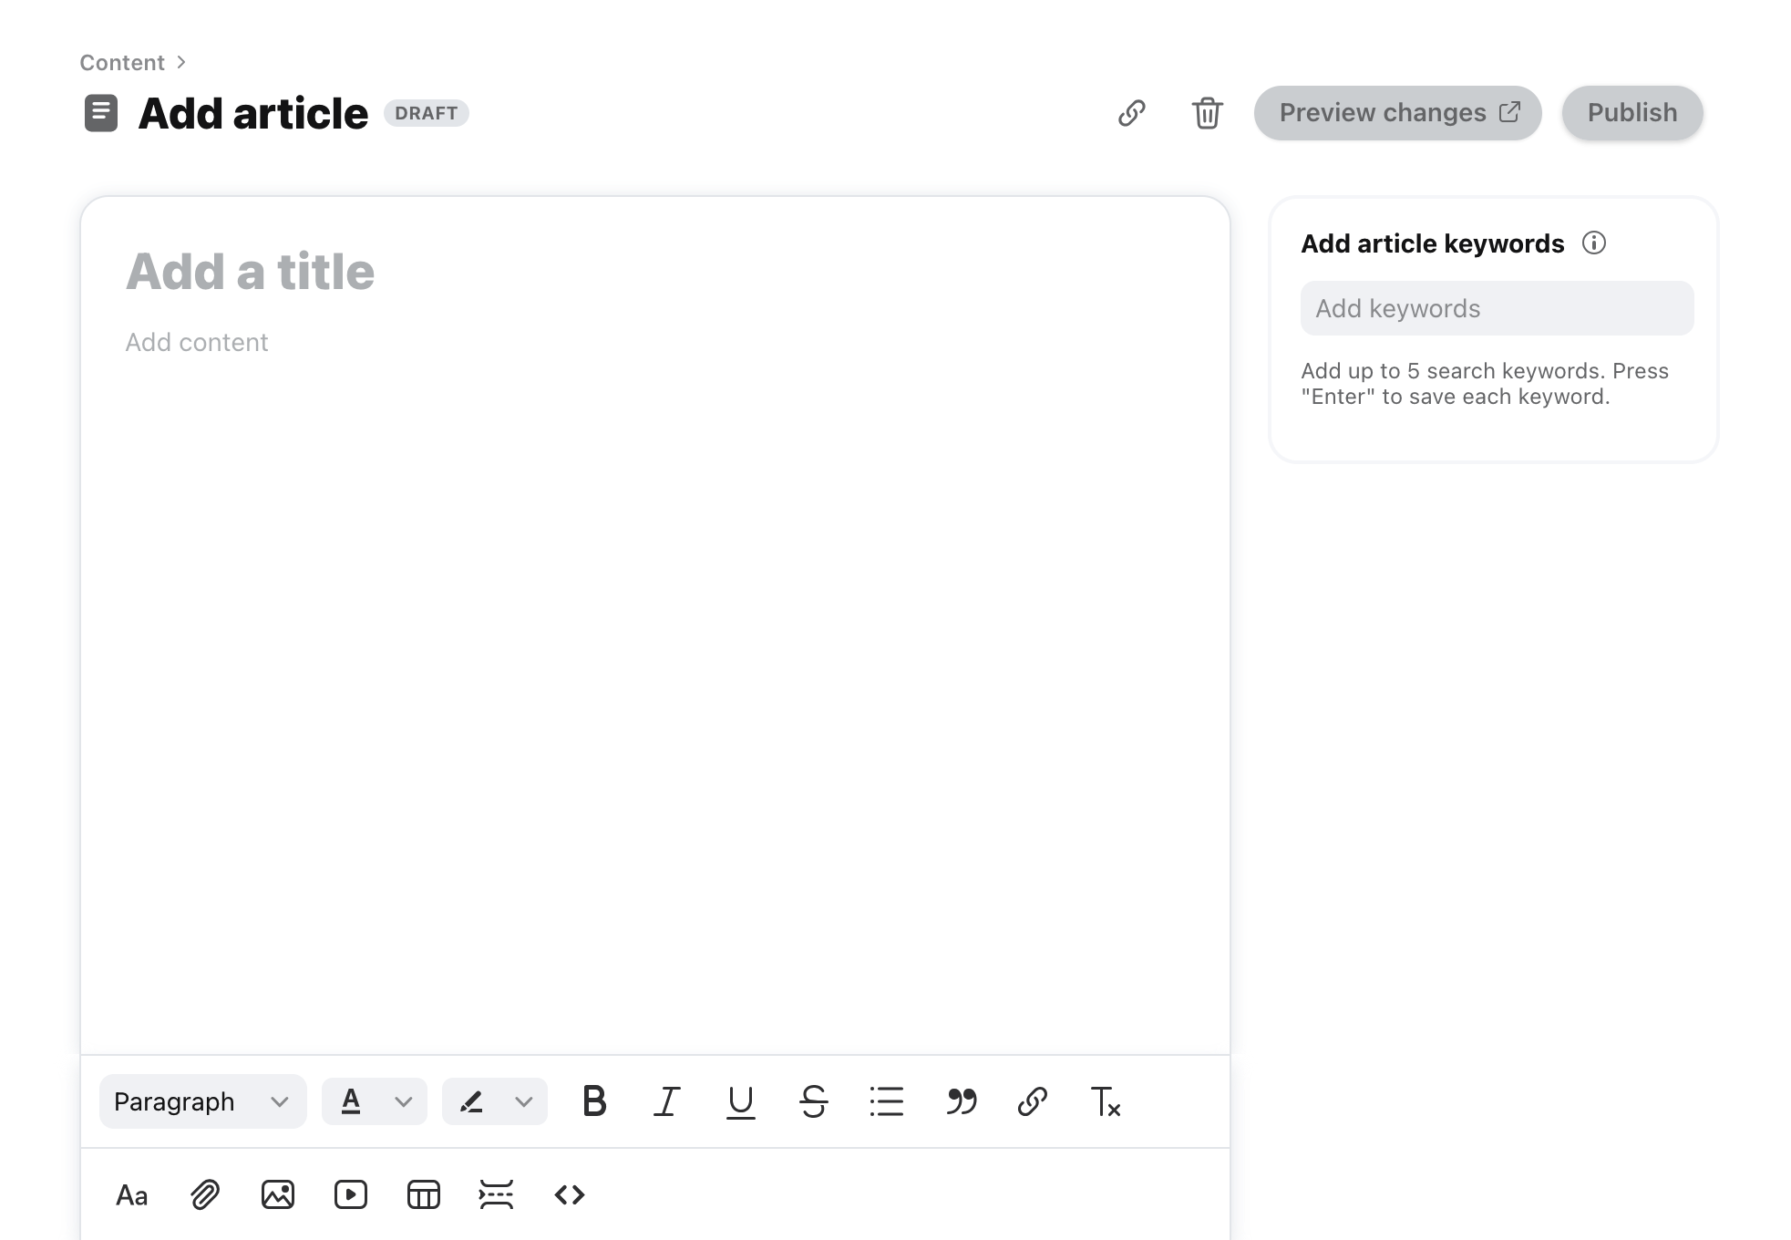Expand the highlight color dropdown
1791x1240 pixels.
point(523,1101)
